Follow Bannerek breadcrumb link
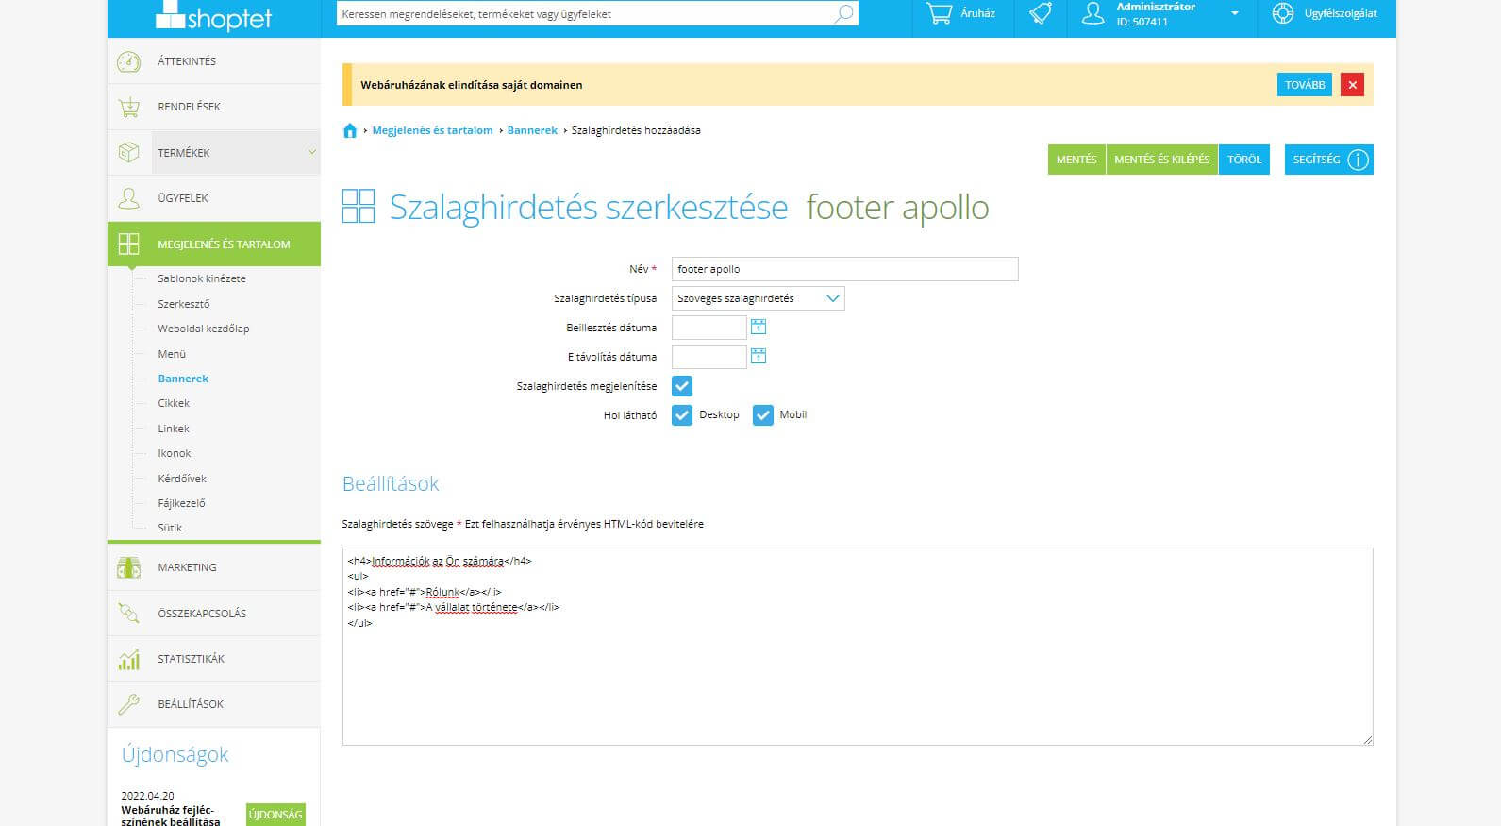1501x826 pixels. pos(532,130)
